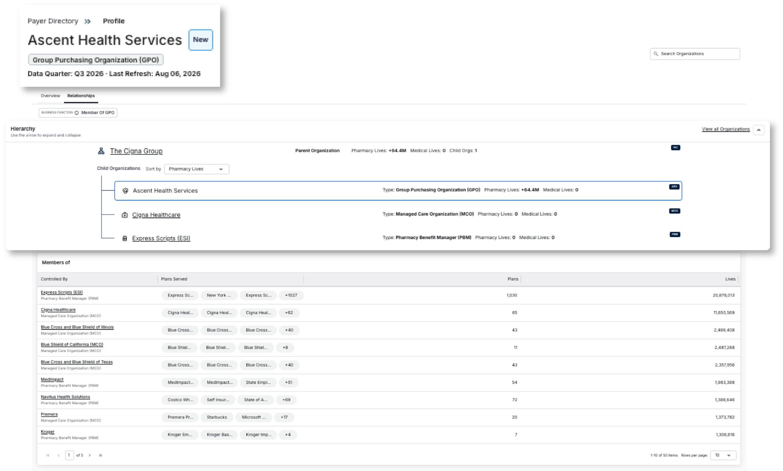Click the Search Organizations field

(x=695, y=54)
